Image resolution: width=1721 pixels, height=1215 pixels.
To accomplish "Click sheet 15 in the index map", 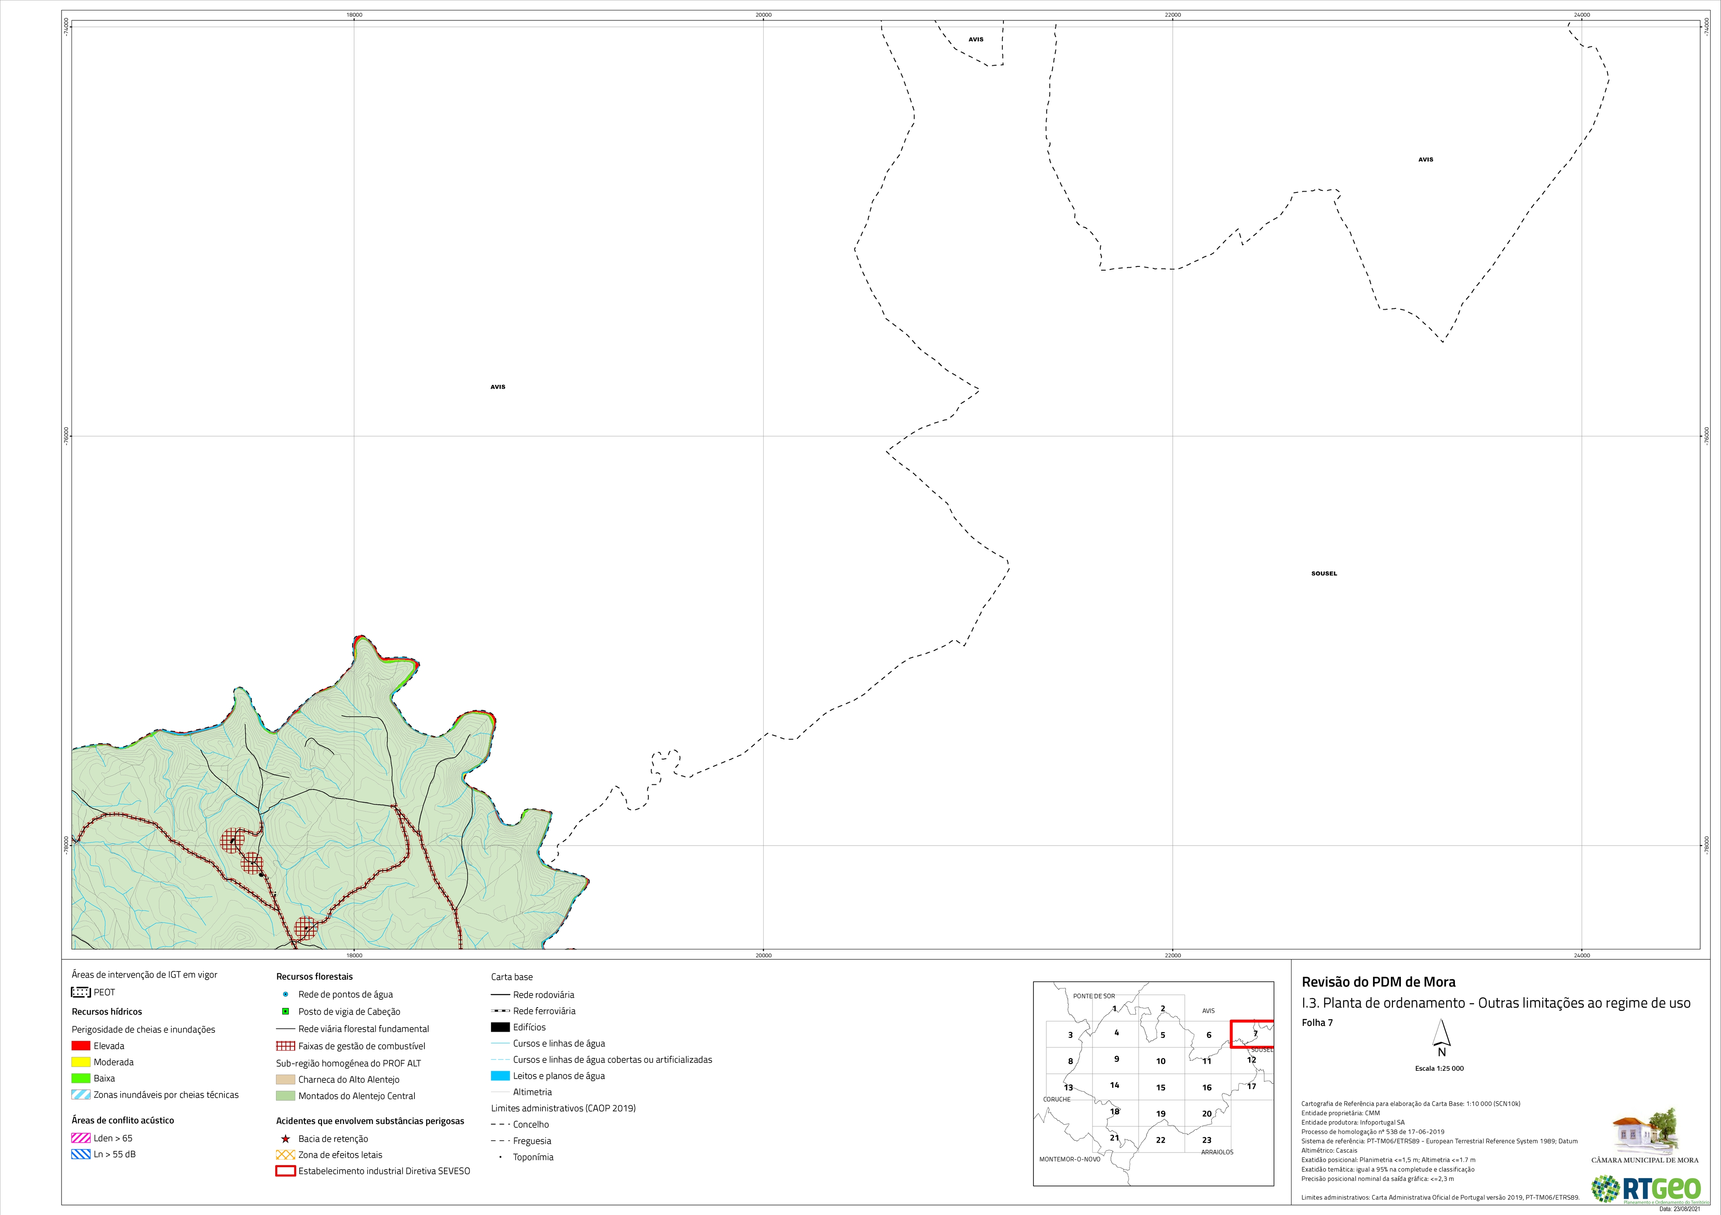I will [x=1160, y=1087].
